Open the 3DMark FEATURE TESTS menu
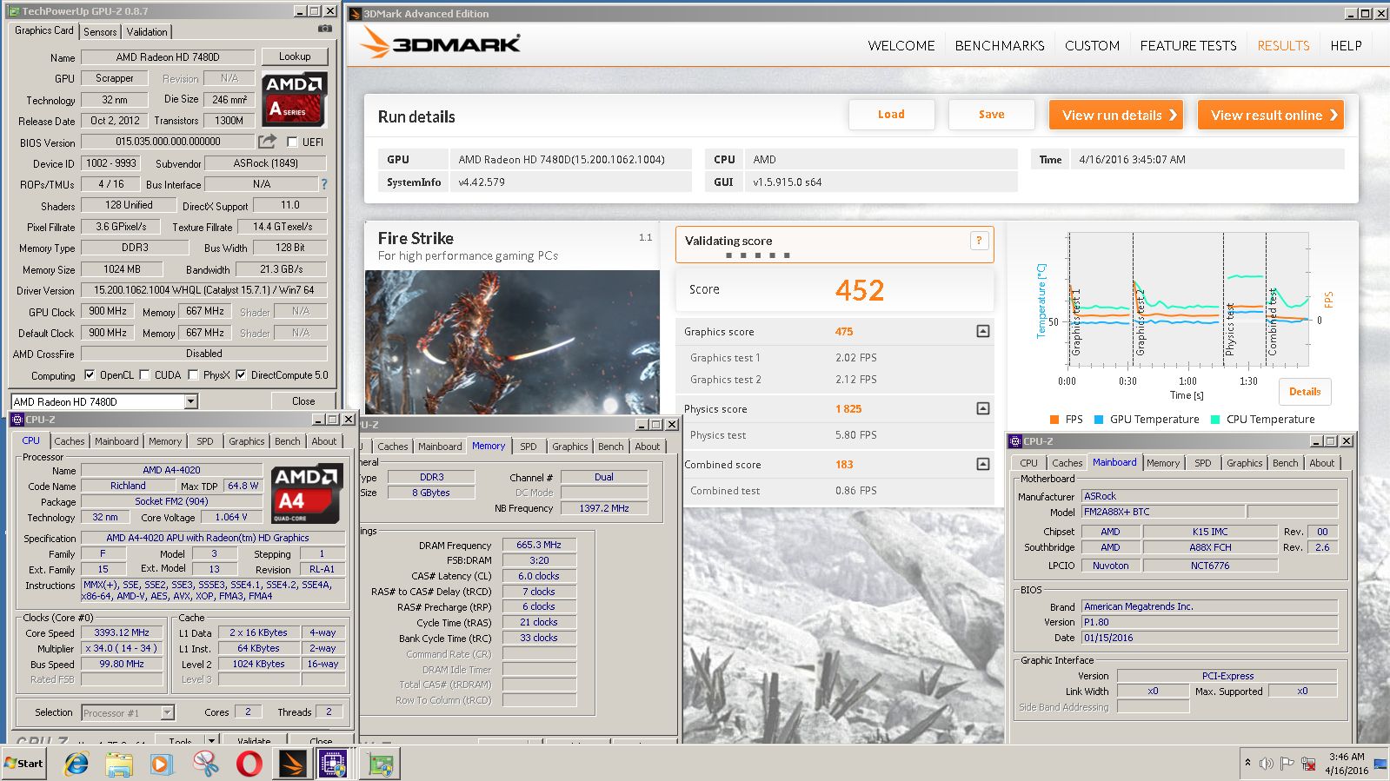 click(x=1188, y=45)
